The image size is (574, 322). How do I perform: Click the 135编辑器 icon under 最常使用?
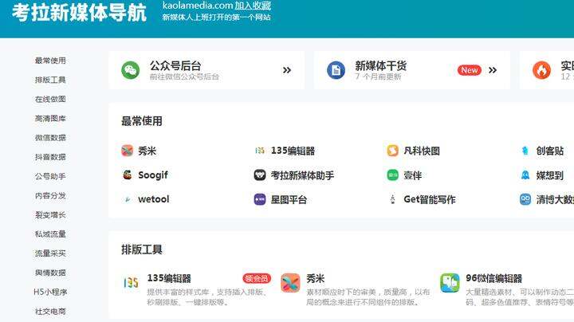coord(260,151)
